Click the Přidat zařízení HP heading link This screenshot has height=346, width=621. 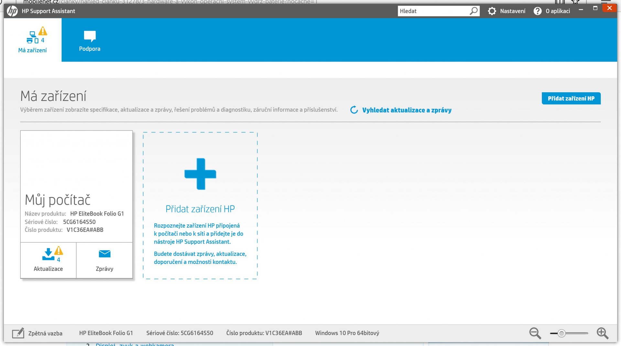(x=200, y=209)
